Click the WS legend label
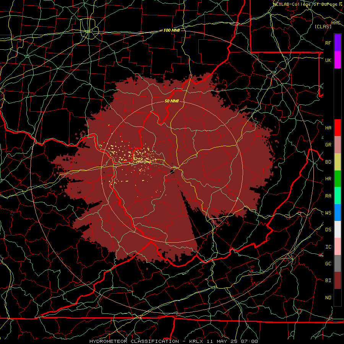Viewport: 344px width, 344px height. tap(328, 213)
